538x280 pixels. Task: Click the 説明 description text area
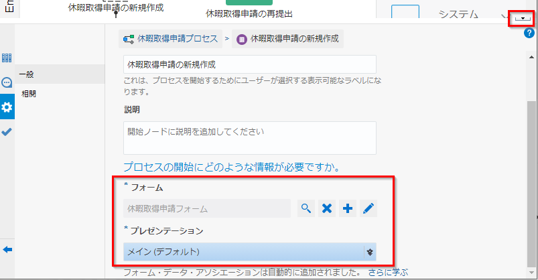250,137
